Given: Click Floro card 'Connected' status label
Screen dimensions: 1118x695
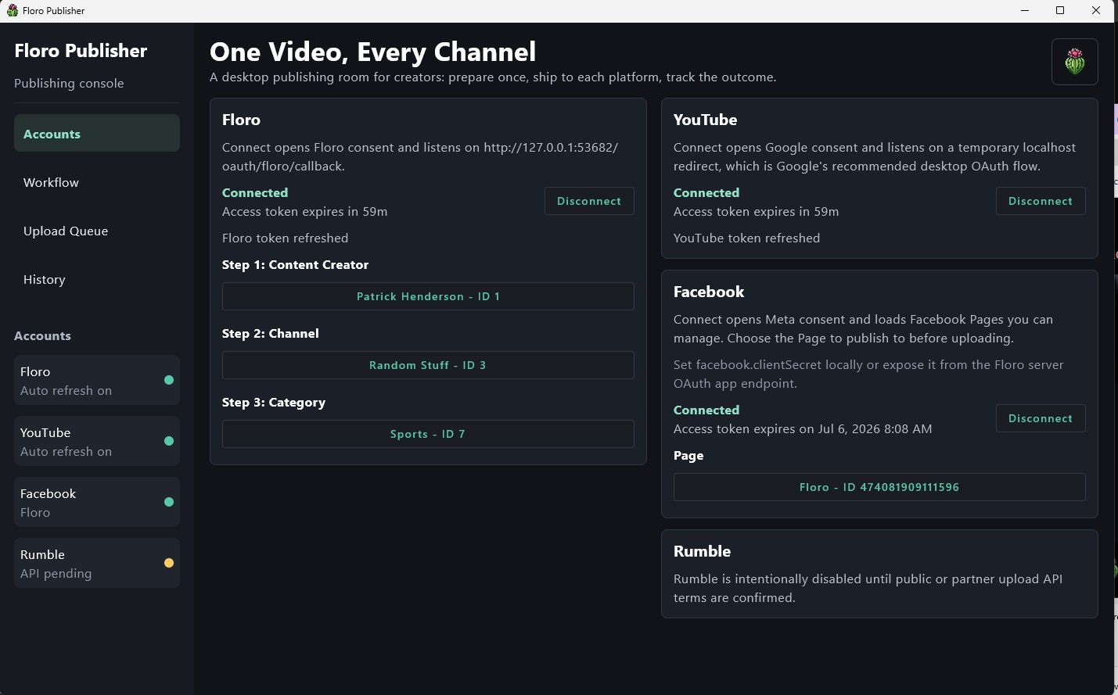Looking at the screenshot, I should (x=255, y=192).
